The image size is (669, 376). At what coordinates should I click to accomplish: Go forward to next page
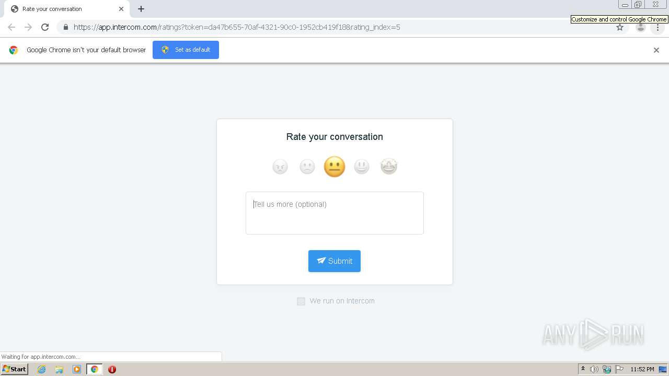point(28,27)
